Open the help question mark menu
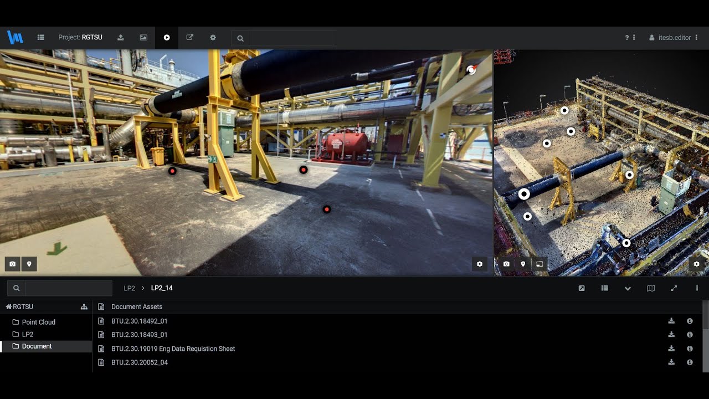The image size is (709, 399). pos(630,38)
